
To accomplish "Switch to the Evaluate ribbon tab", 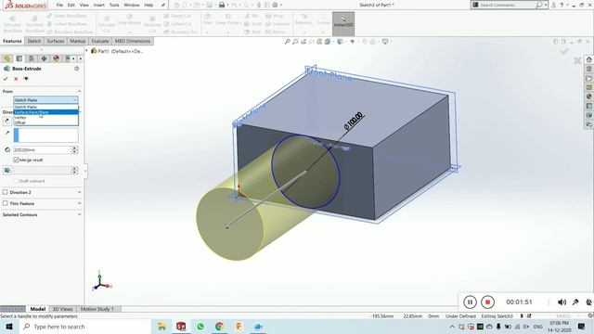I will point(100,41).
